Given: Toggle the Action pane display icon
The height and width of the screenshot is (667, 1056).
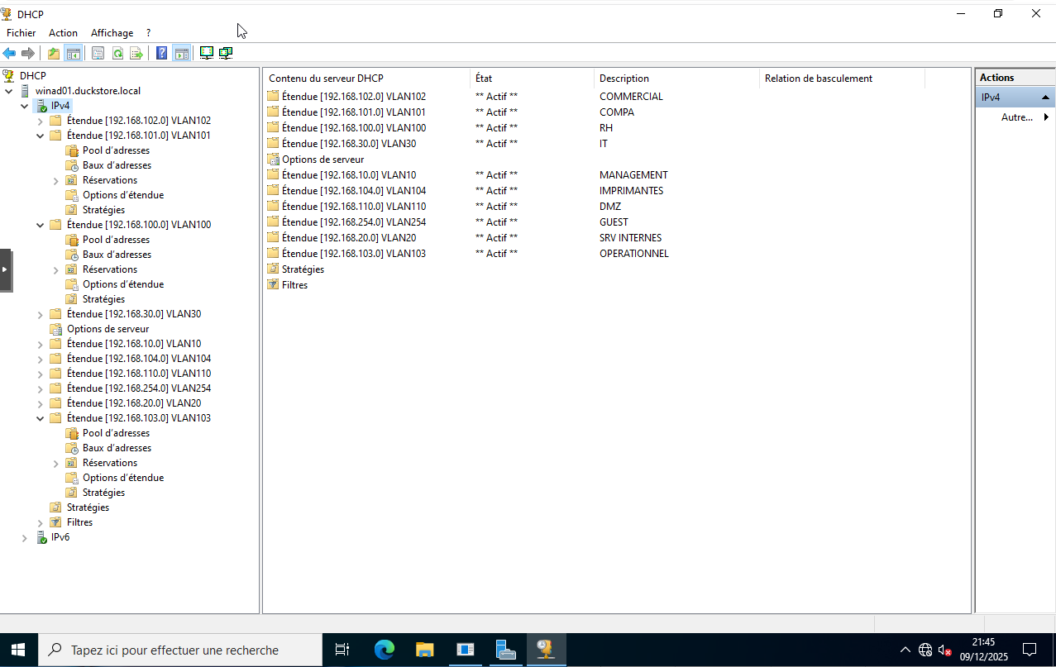Looking at the screenshot, I should coord(181,53).
